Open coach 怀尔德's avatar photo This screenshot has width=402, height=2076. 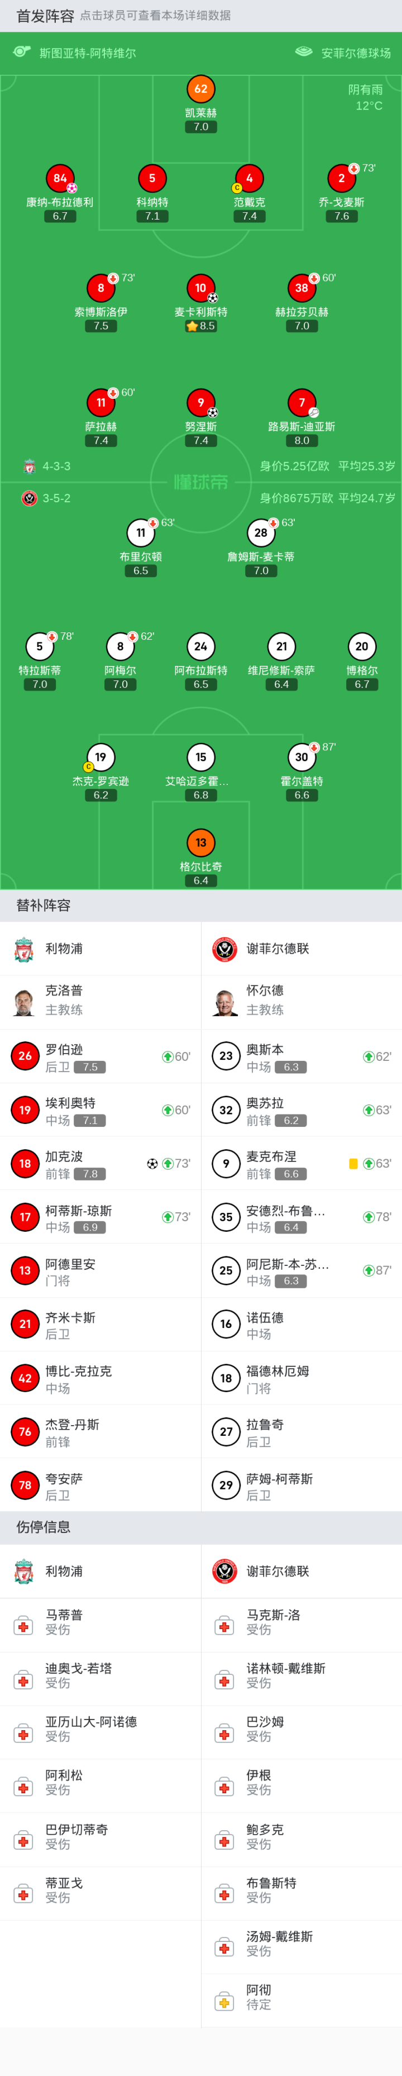pyautogui.click(x=226, y=1002)
